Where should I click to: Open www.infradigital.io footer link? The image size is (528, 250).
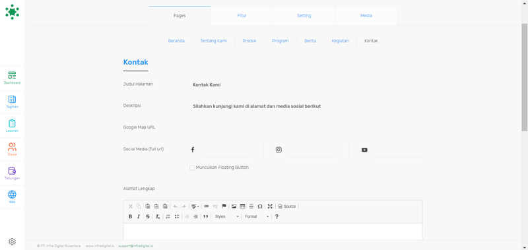[100, 246]
